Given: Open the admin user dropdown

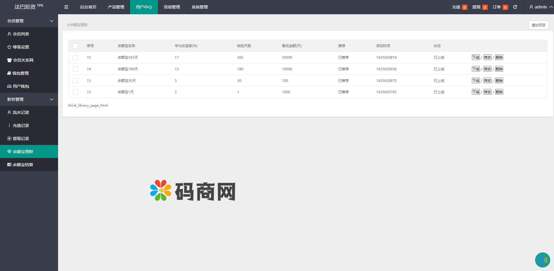Looking at the screenshot, I should coord(541,7).
